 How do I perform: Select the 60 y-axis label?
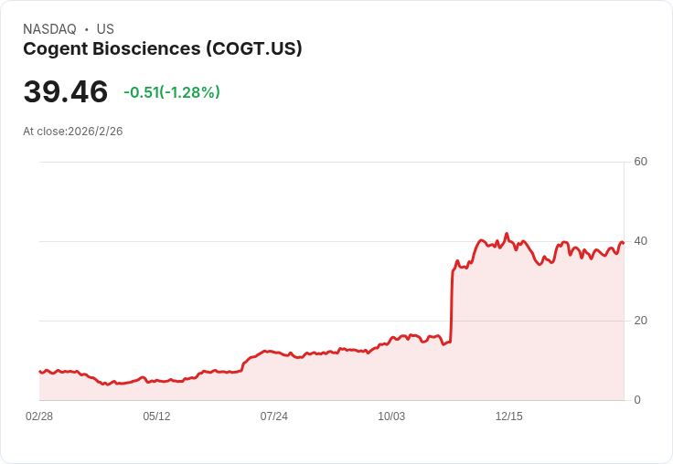[641, 162]
